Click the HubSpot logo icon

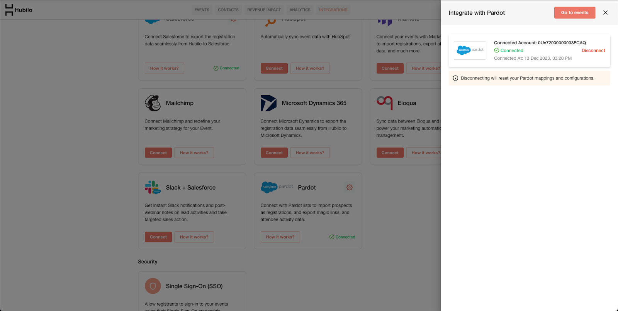(270, 21)
